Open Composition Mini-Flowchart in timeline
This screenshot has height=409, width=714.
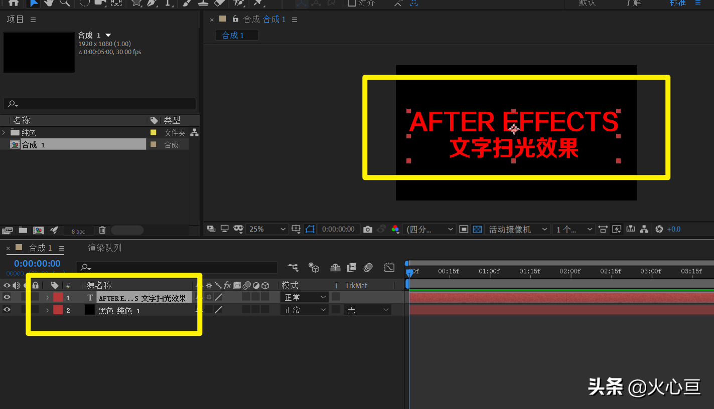[293, 268]
